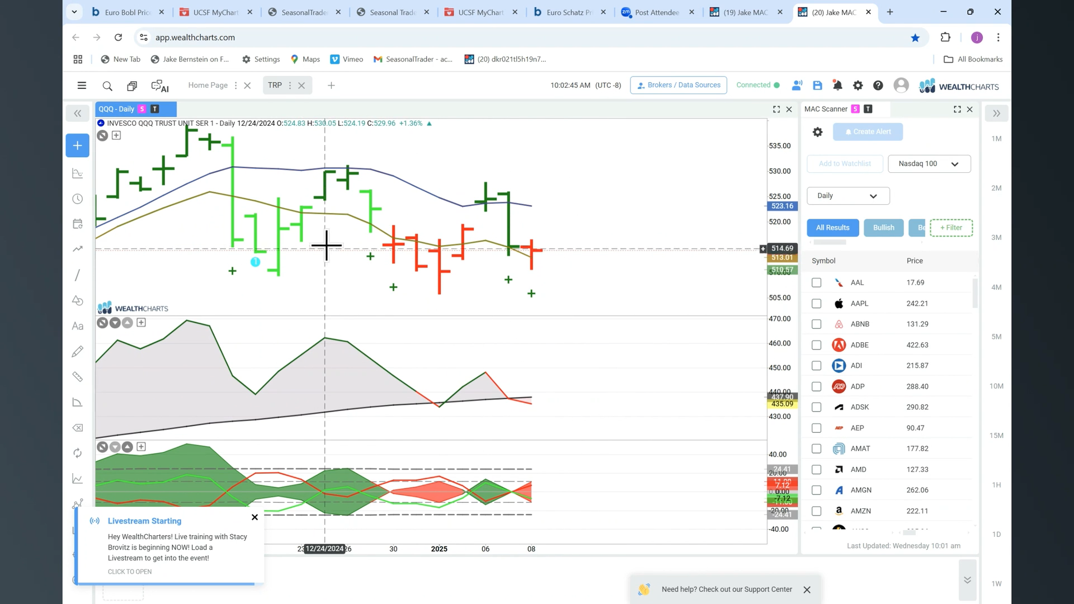Click the scanner list vertical scrollbar
This screenshot has height=604, width=1074.
point(975,292)
